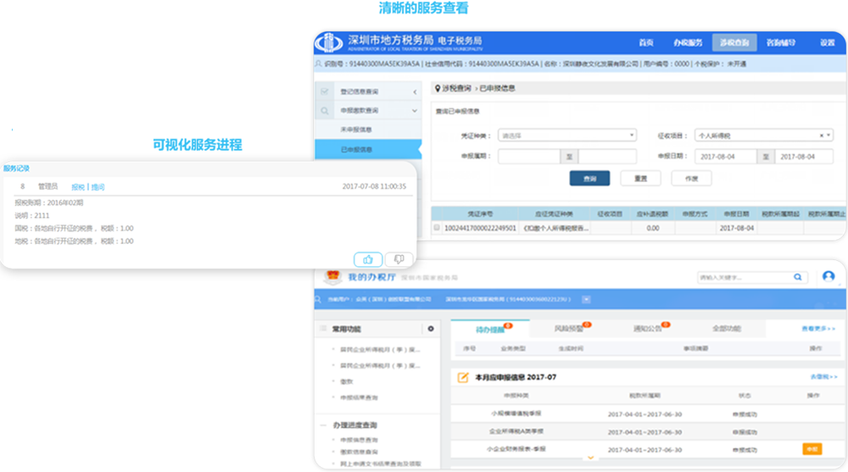Switch to the 全部功能 tab

[x=727, y=329]
